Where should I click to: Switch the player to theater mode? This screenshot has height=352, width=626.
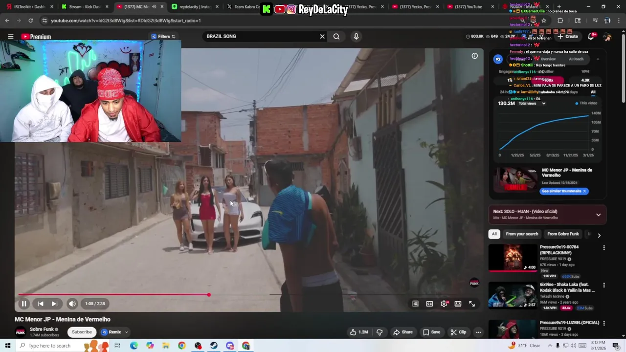(458, 304)
